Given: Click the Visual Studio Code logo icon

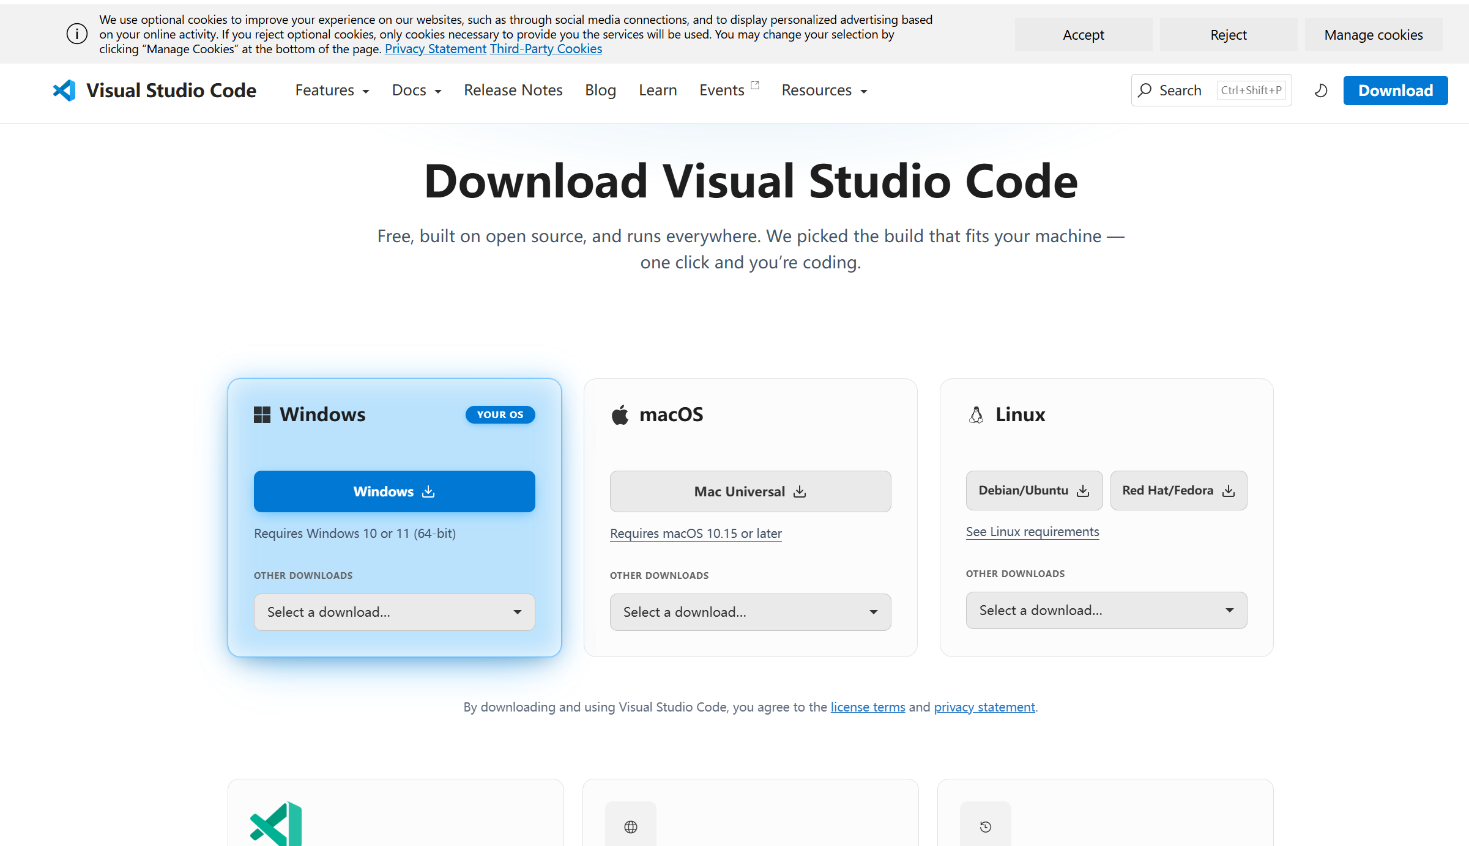Looking at the screenshot, I should pos(64,90).
